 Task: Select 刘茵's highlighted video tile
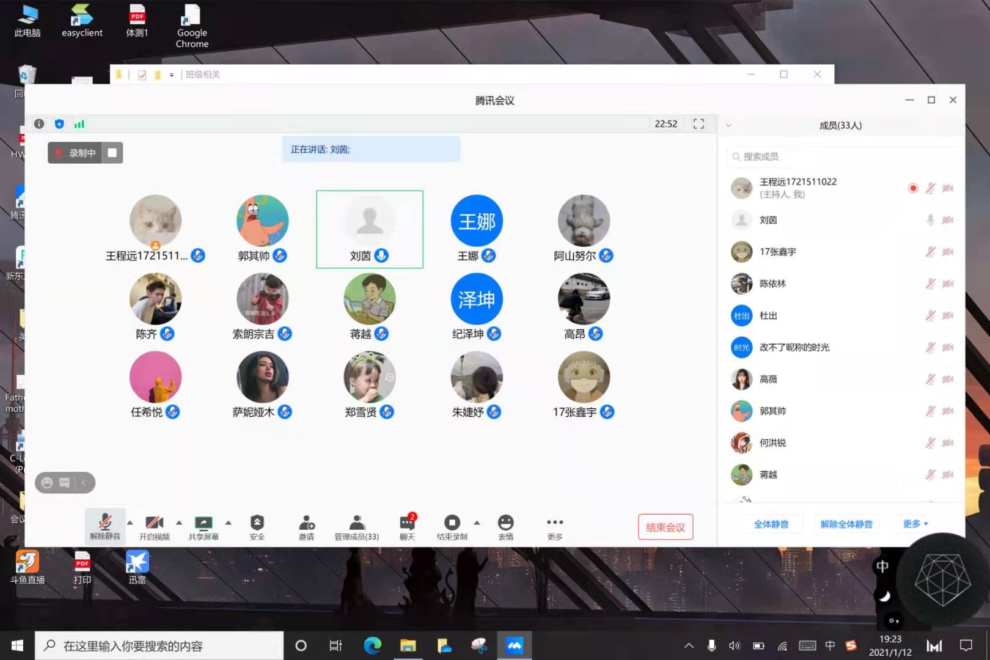[370, 229]
